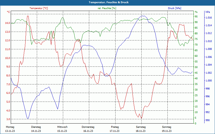Click the 'Sonntag' day label
Viewport: 215px width, 134px height.
(167, 127)
